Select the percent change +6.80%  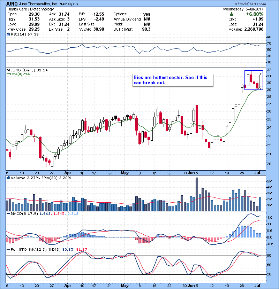(x=255, y=14)
